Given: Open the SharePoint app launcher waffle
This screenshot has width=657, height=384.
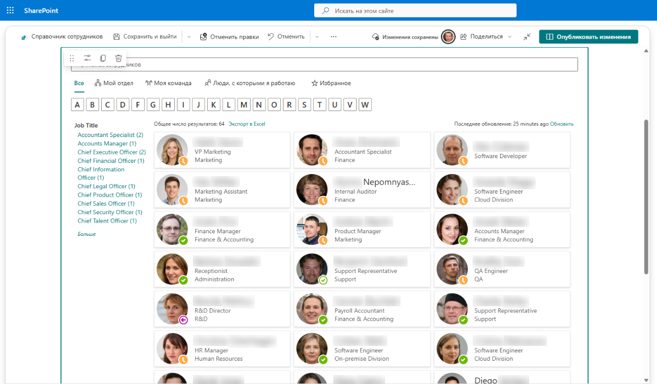Looking at the screenshot, I should [10, 11].
